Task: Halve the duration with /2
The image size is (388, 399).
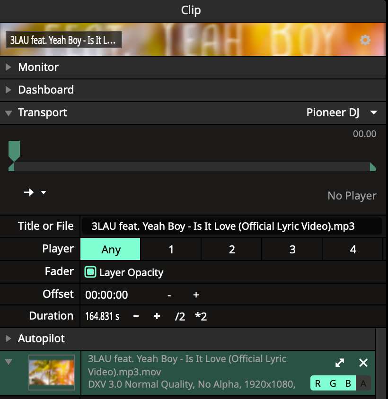Action: [180, 316]
